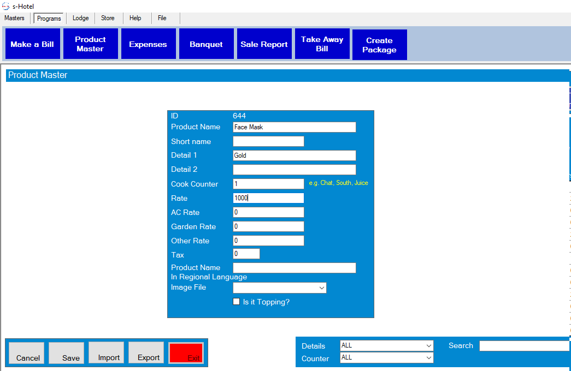Open the Counter filter dropdown
This screenshot has width=571, height=371.
point(386,358)
